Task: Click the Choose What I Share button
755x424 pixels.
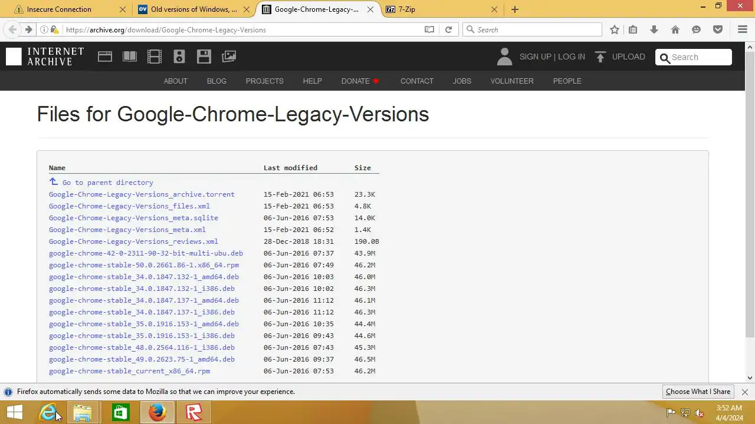Action: 698,392
